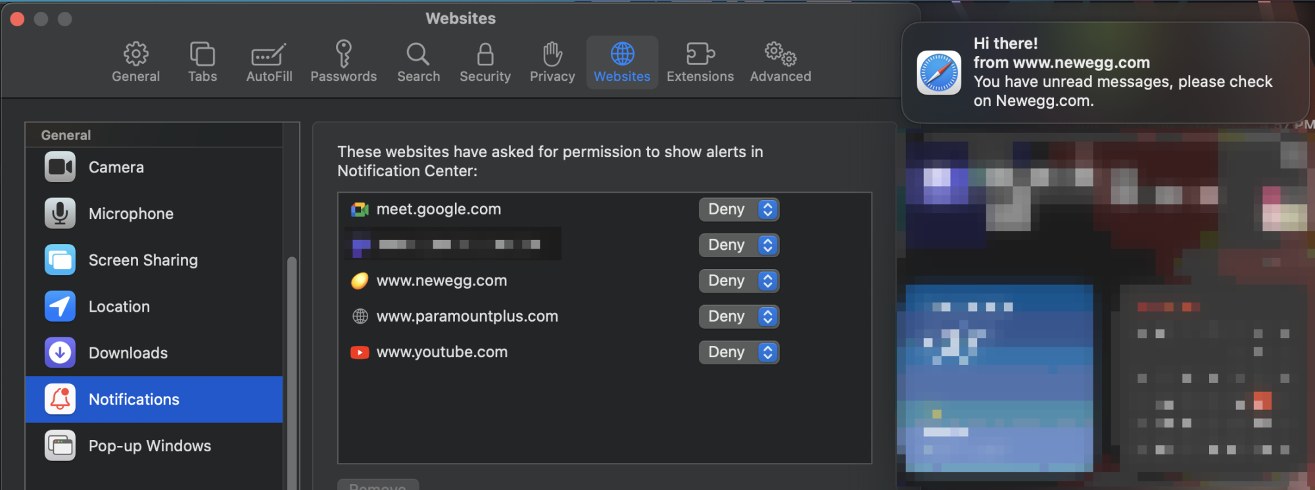Select Microphone in the sidebar

pos(154,214)
